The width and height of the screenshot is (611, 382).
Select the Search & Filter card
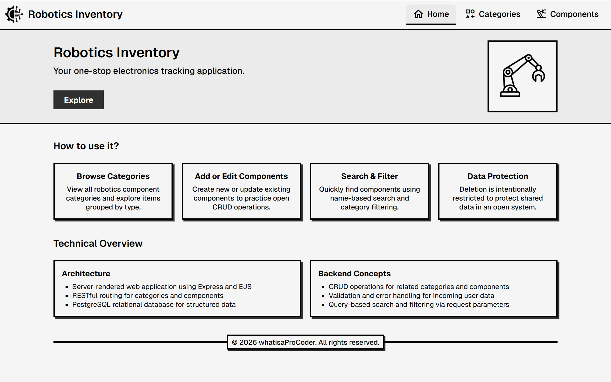[x=369, y=191]
